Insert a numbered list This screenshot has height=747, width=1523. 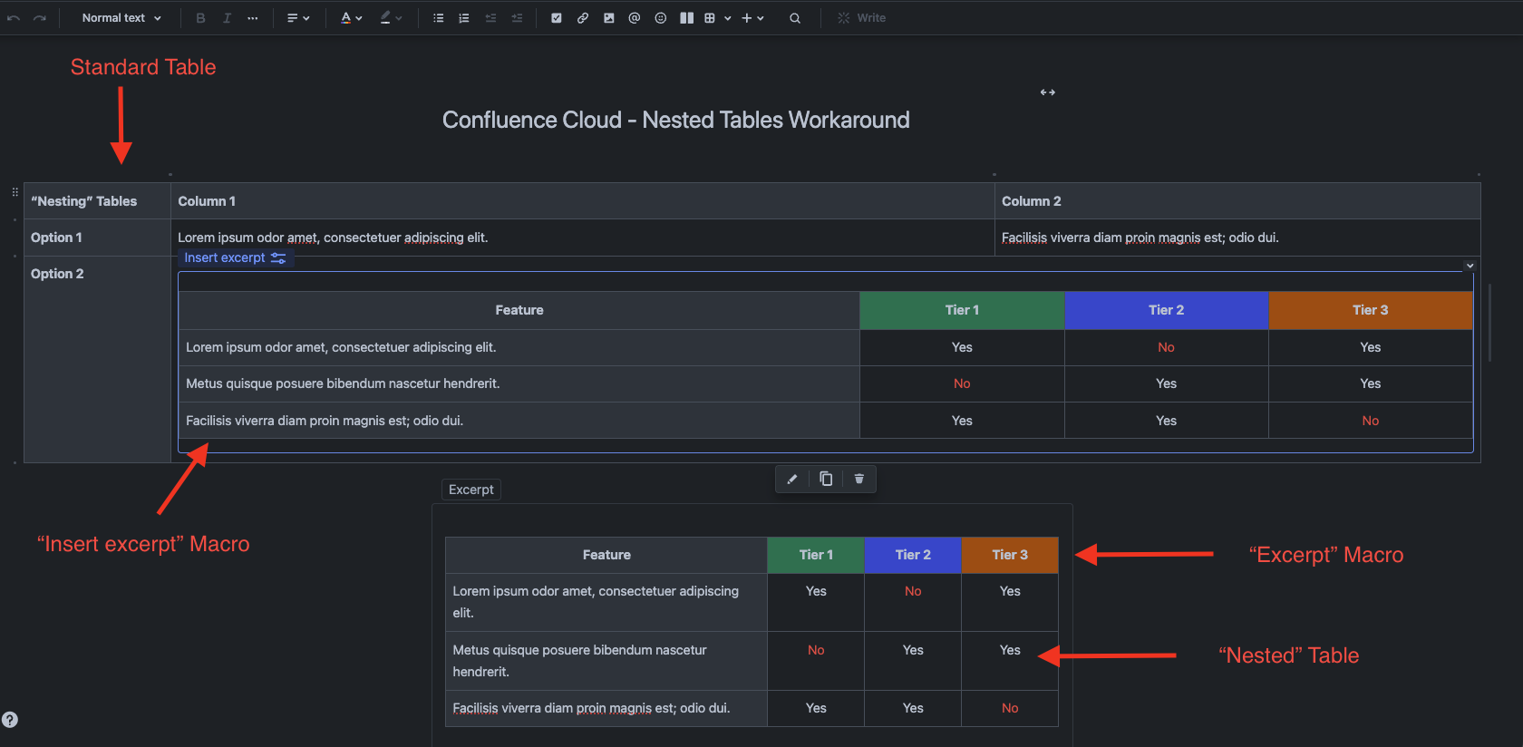coord(464,18)
